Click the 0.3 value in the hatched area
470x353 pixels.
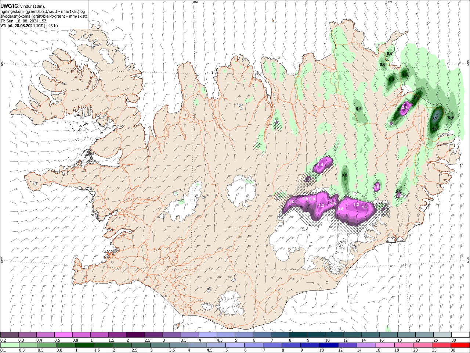[308, 179]
